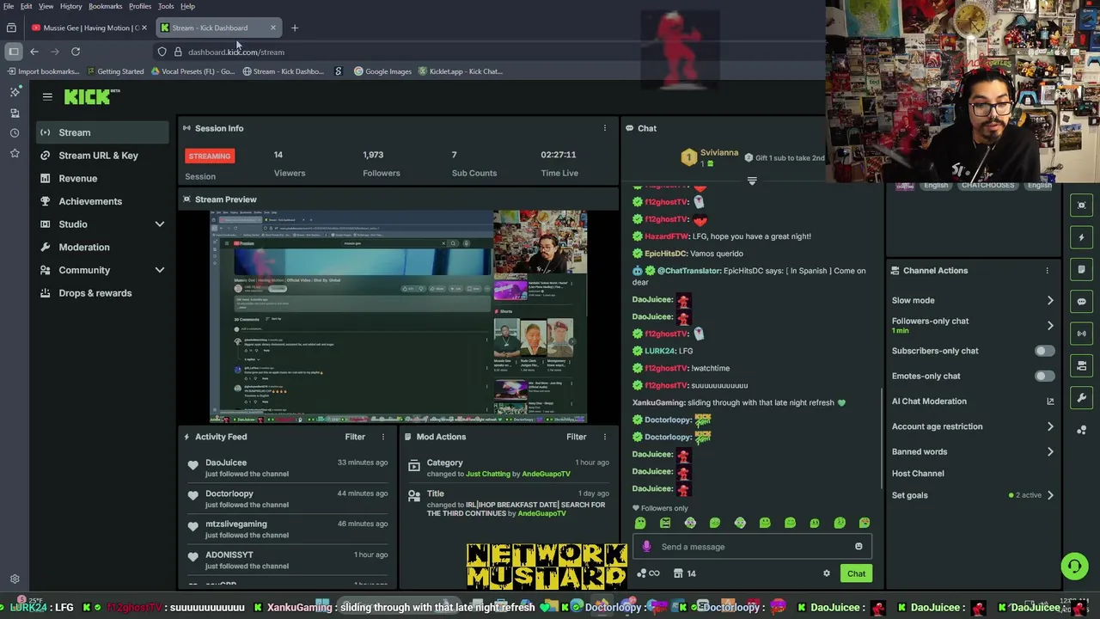
Task: Open Firefox sidebar settings gear
Action: coord(15,579)
